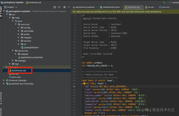The image size is (179, 116).
Task: Fold the comment block at line 1
Action: (x=81, y=15)
